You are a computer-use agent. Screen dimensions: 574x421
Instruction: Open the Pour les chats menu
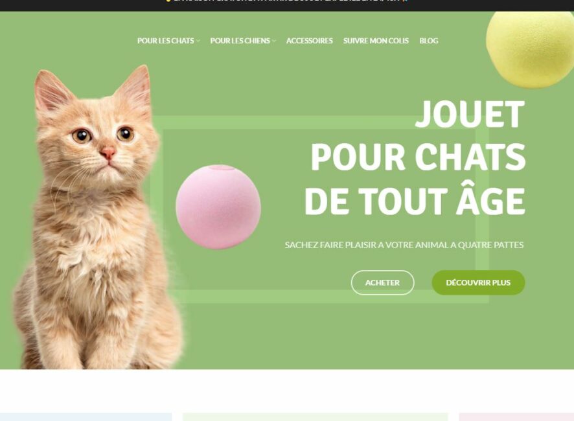pos(166,41)
